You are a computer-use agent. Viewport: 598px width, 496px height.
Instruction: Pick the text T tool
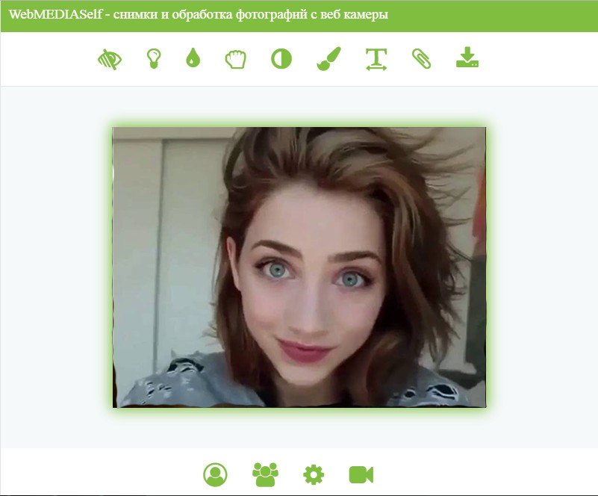point(376,59)
